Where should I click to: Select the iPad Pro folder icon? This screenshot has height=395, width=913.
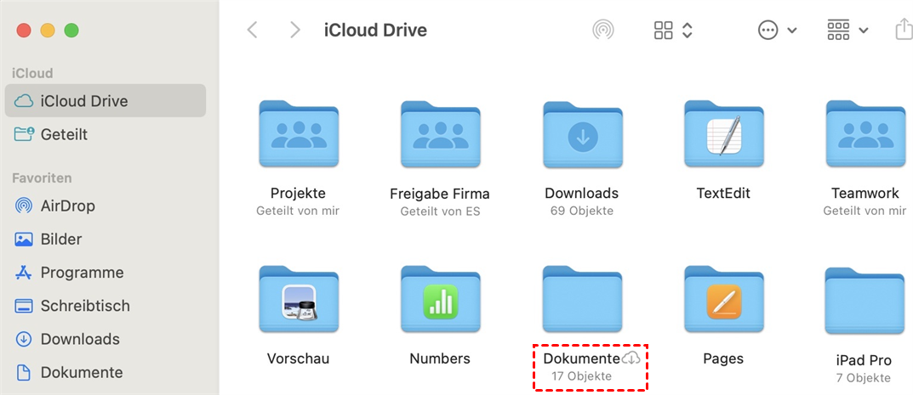pyautogui.click(x=866, y=301)
